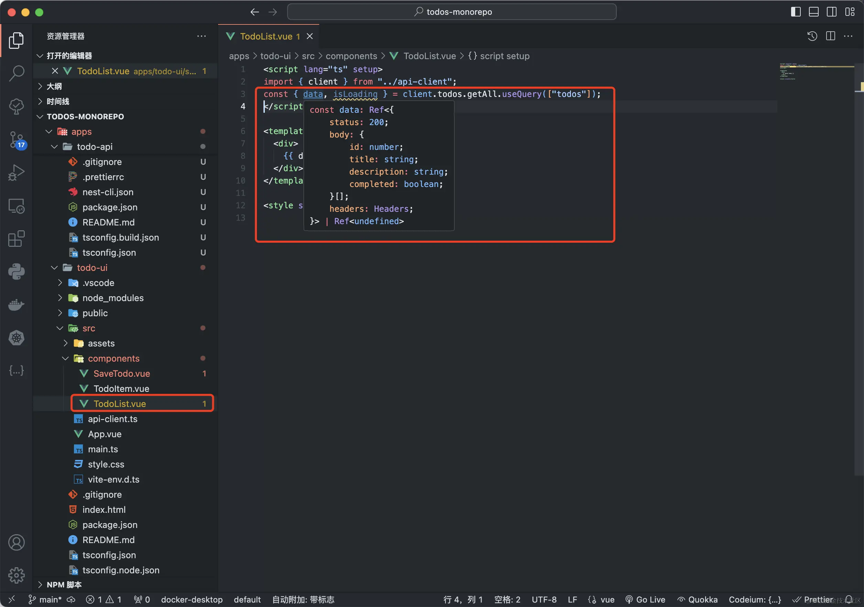The width and height of the screenshot is (864, 607).
Task: Open App.vue in explorer
Action: (125, 434)
